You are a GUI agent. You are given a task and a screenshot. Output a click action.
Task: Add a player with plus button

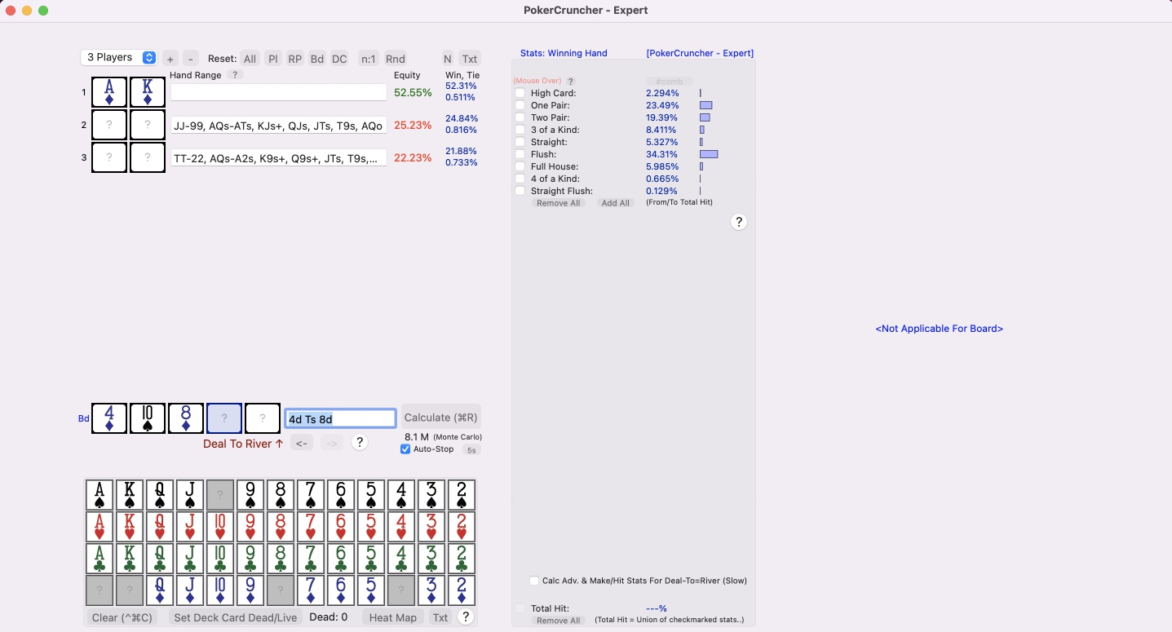pos(170,59)
